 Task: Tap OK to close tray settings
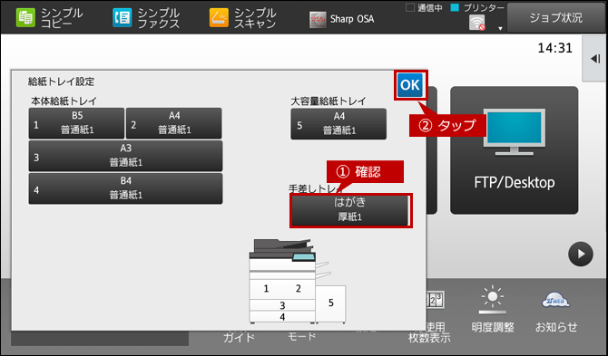[410, 85]
